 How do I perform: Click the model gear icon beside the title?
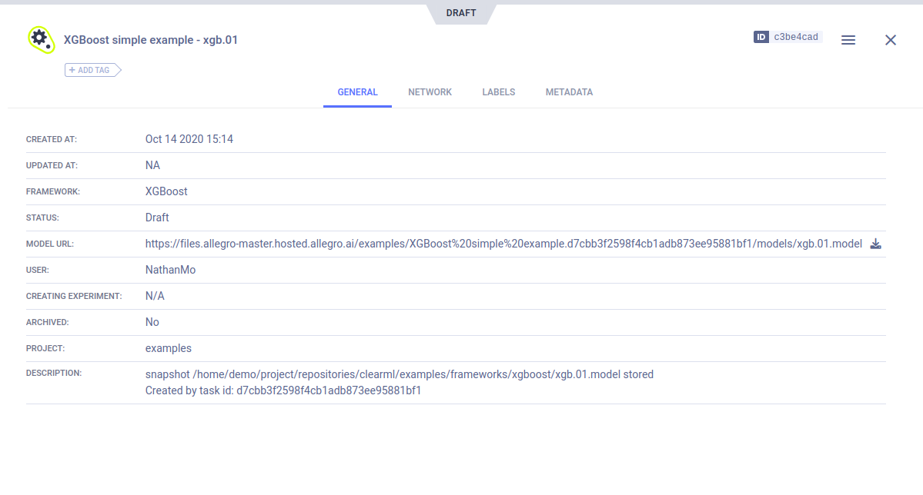coord(40,39)
